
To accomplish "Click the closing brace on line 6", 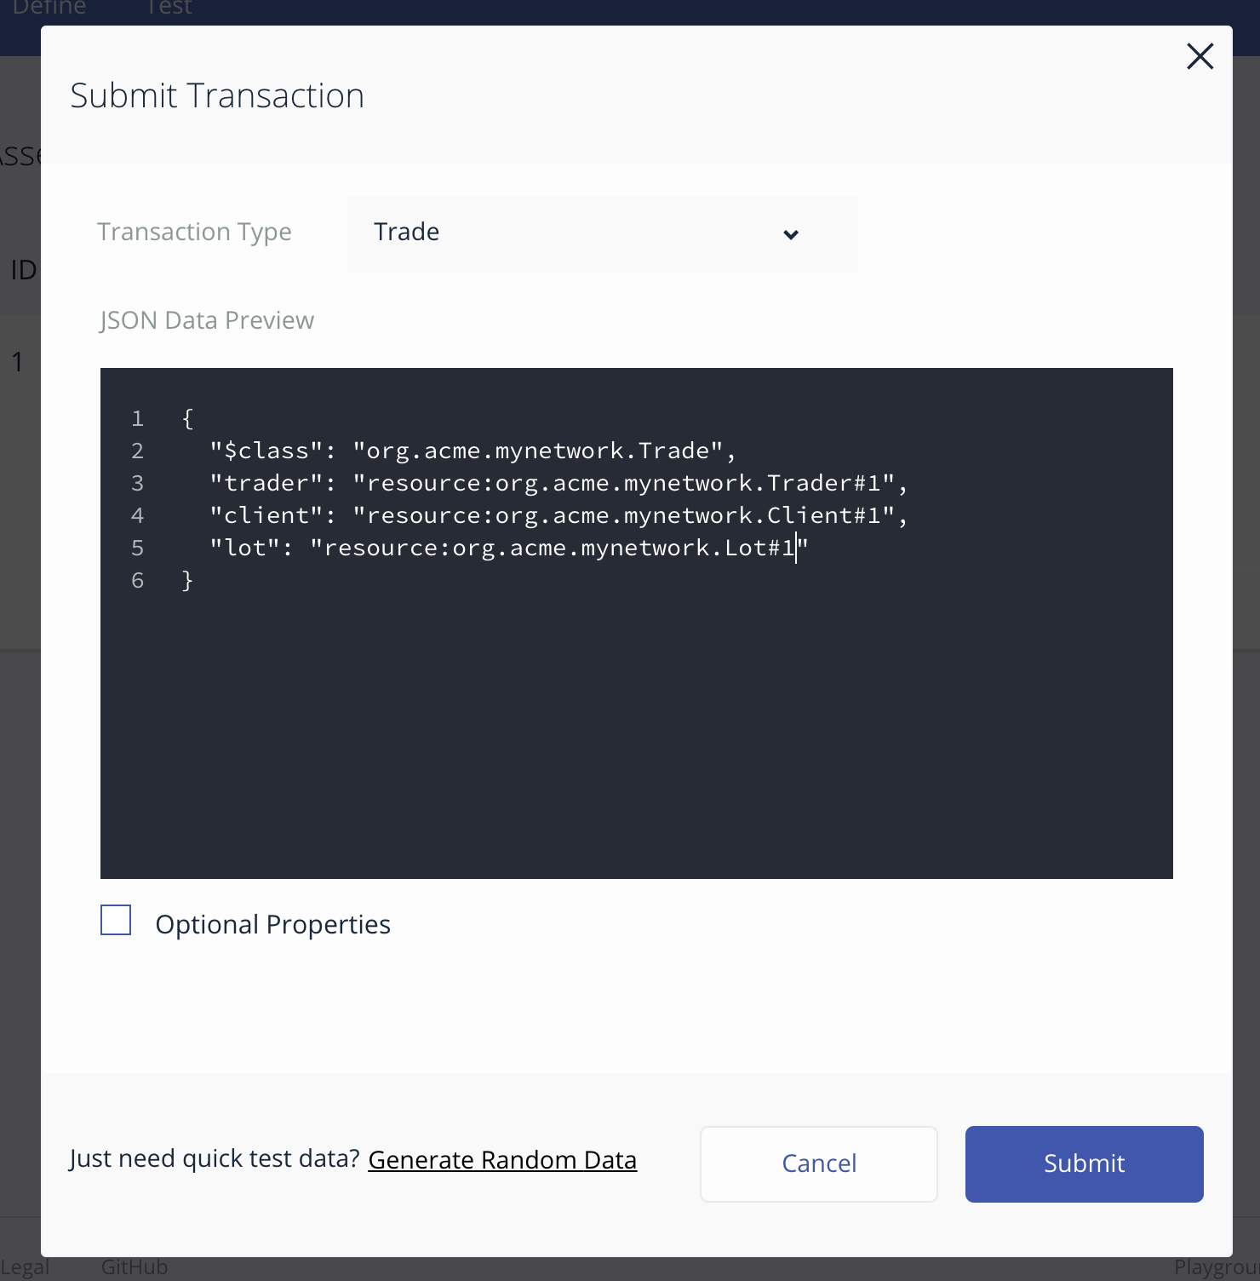I will click(x=188, y=580).
